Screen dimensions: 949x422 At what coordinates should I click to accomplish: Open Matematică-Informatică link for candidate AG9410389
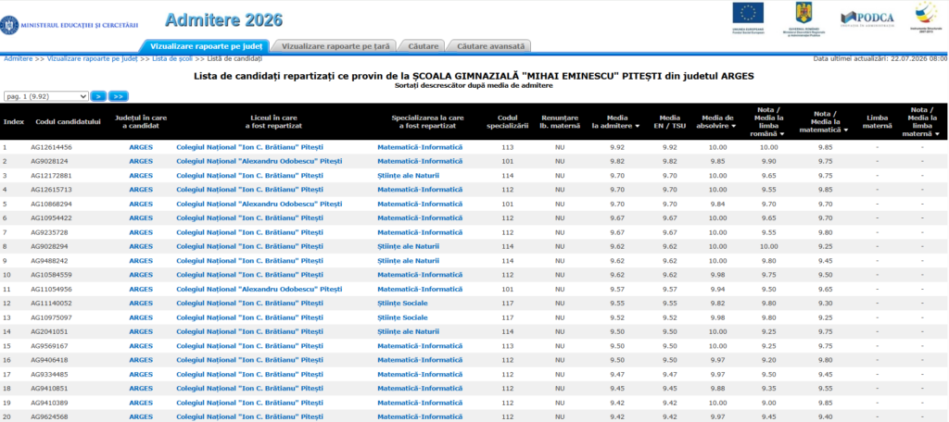(x=420, y=402)
